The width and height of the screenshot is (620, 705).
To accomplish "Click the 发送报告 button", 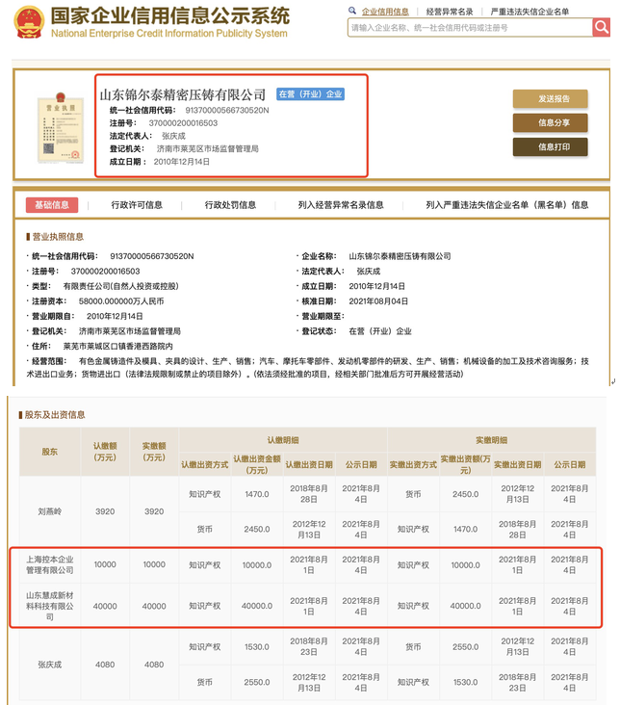I will point(551,98).
